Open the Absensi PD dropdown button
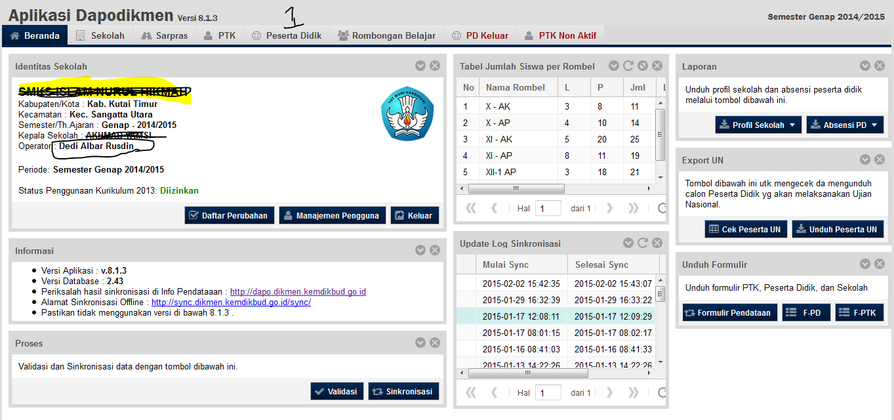This screenshot has height=420, width=894. point(845,125)
